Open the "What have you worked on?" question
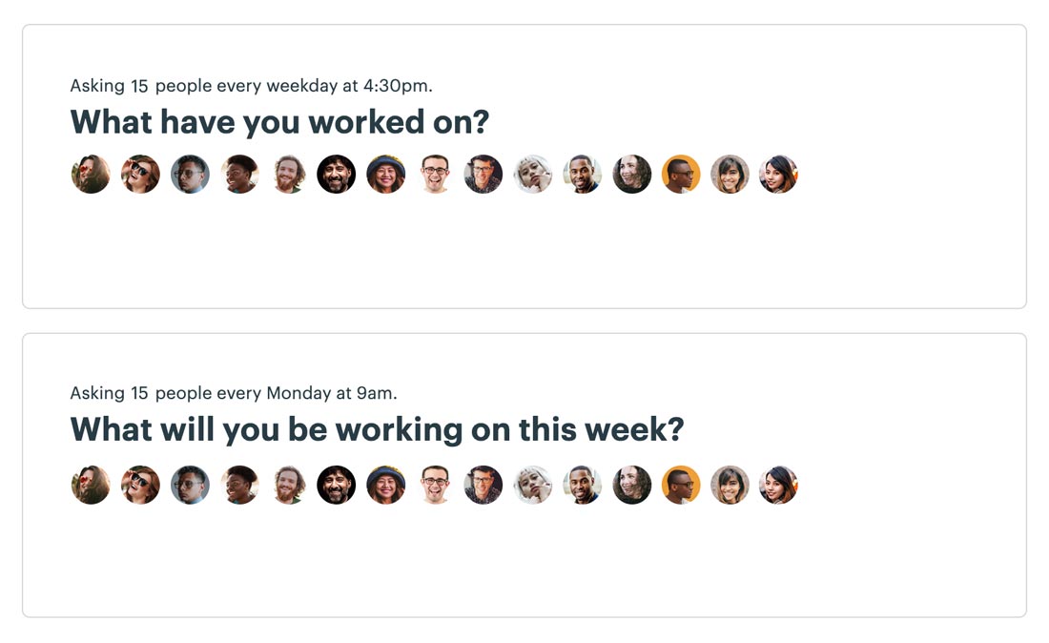 point(279,122)
